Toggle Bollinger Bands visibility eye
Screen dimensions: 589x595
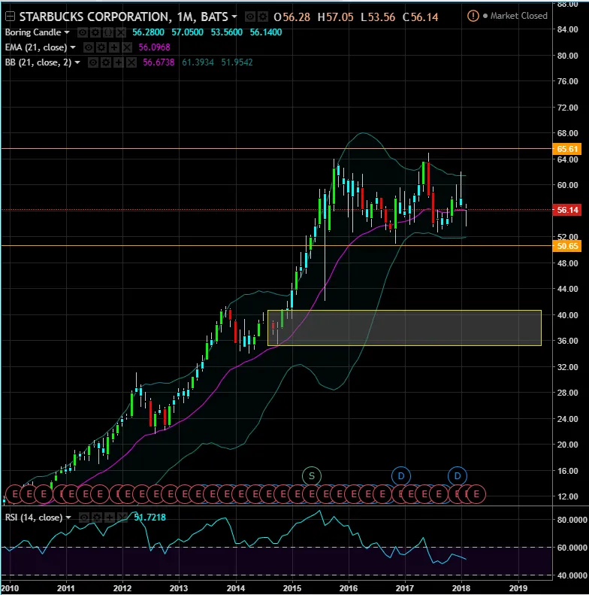(x=93, y=62)
